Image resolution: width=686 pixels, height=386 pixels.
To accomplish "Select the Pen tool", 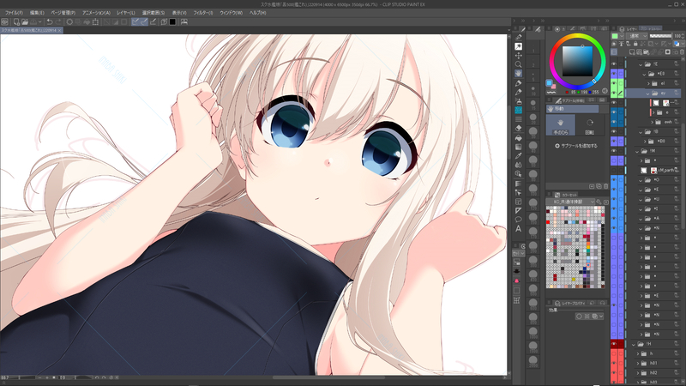I will click(519, 82).
